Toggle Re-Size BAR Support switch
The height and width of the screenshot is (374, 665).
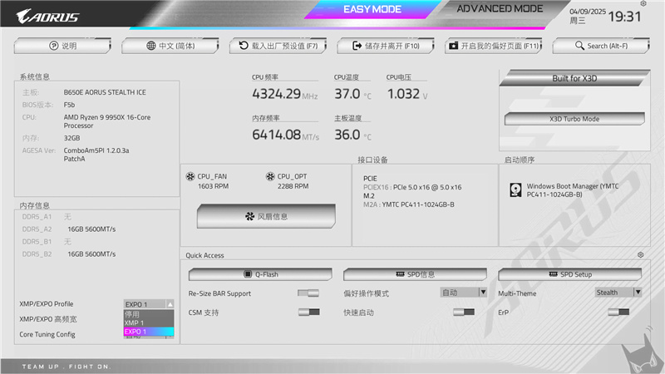click(x=308, y=293)
